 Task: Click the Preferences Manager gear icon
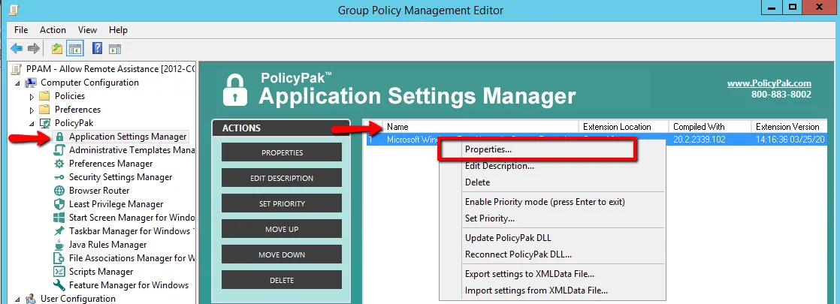(x=59, y=164)
